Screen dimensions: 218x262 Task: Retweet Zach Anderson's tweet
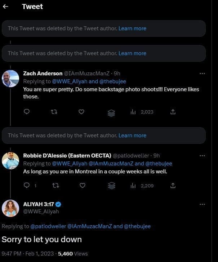click(x=54, y=112)
